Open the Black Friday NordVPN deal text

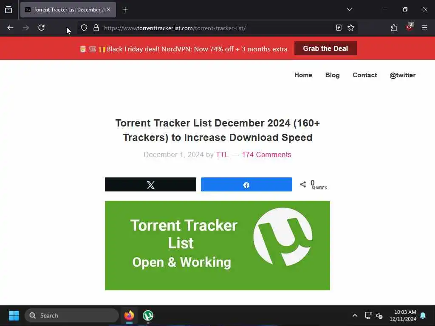(197, 49)
